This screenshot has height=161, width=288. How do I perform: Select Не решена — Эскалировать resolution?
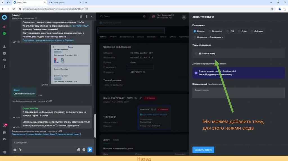tap(208, 37)
